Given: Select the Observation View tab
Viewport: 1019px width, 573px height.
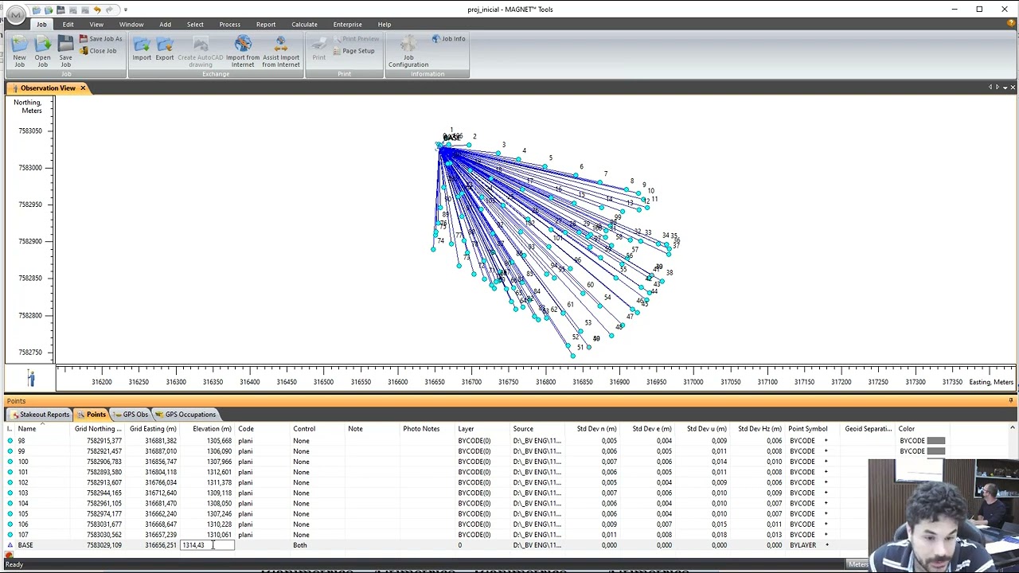Looking at the screenshot, I should point(48,88).
